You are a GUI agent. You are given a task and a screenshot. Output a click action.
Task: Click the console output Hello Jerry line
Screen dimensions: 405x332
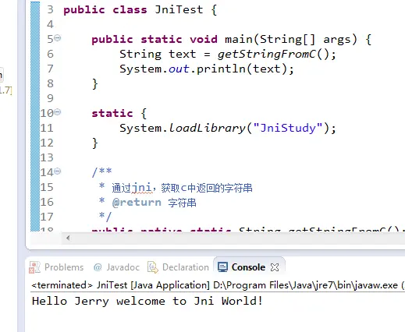tap(147, 302)
